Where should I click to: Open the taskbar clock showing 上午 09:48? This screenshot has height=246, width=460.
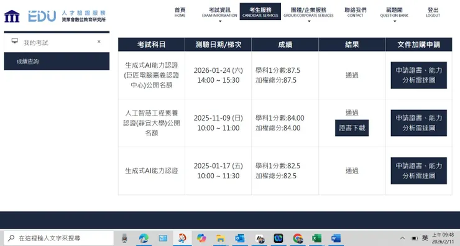[x=443, y=238]
